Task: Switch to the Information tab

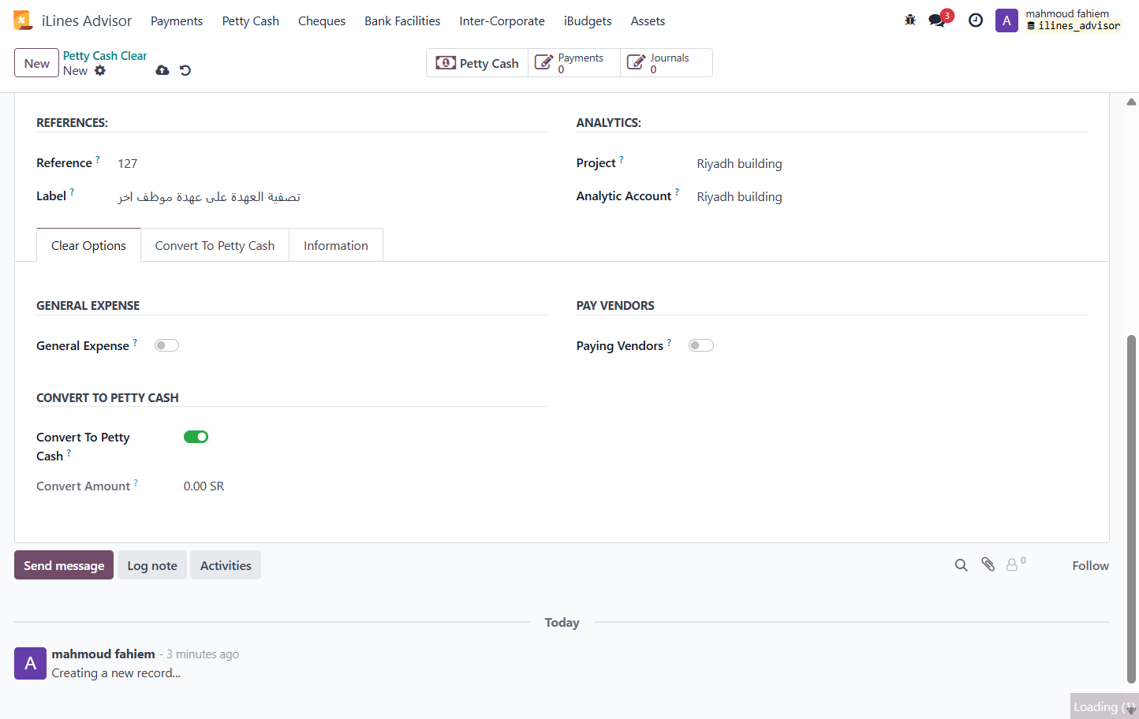Action: tap(336, 245)
